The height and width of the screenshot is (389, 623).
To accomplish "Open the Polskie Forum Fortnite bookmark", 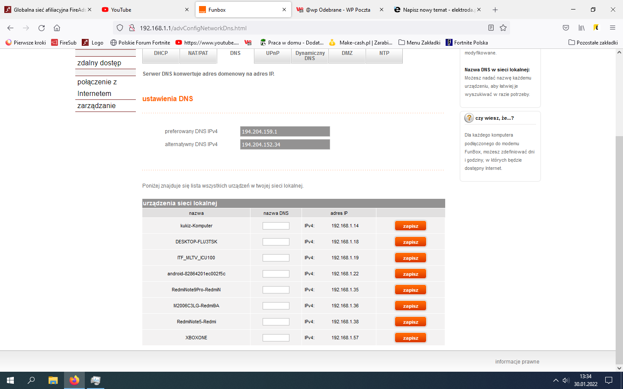I will point(140,42).
